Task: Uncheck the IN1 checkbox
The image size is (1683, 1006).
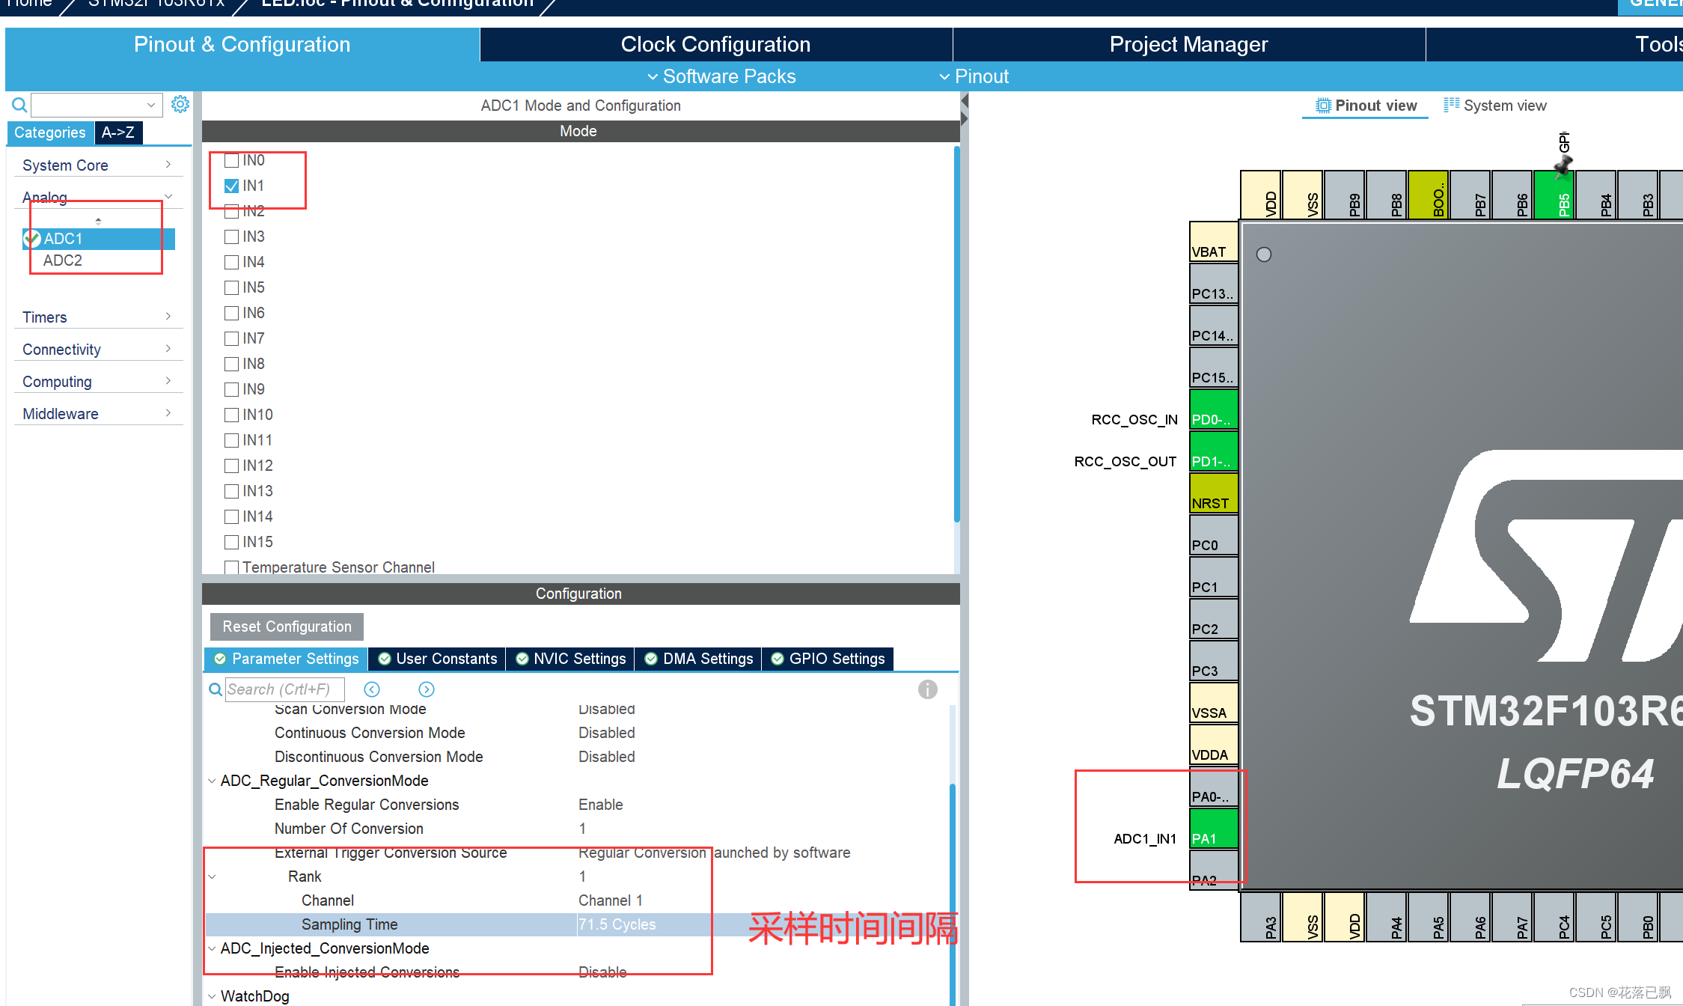Action: [x=232, y=186]
